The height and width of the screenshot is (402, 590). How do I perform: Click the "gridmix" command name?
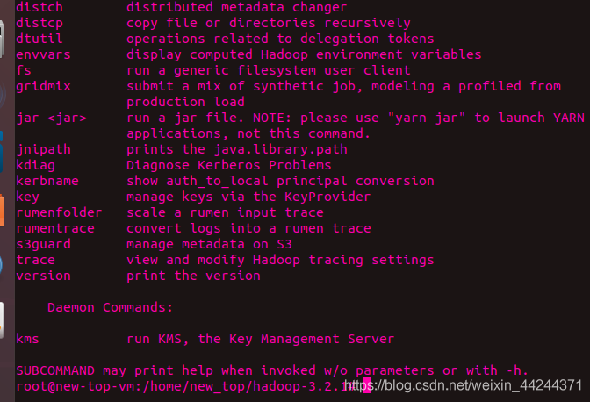[x=43, y=86]
